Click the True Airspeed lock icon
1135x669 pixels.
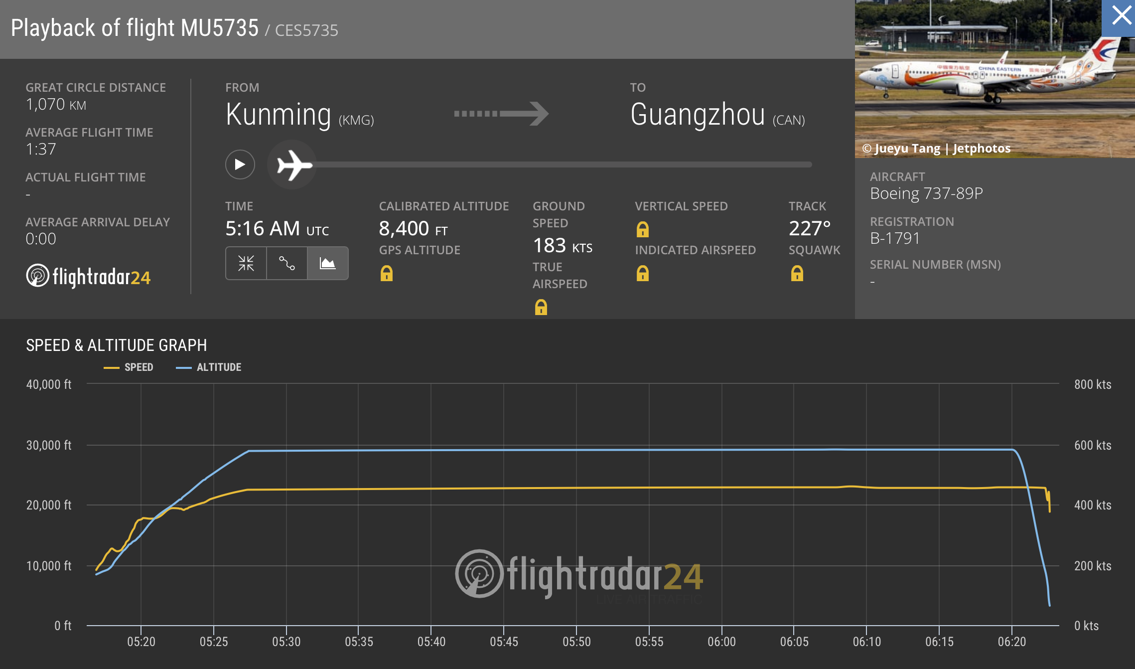pyautogui.click(x=541, y=307)
